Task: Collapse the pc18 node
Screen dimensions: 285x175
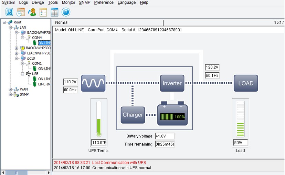Action: [17, 59]
